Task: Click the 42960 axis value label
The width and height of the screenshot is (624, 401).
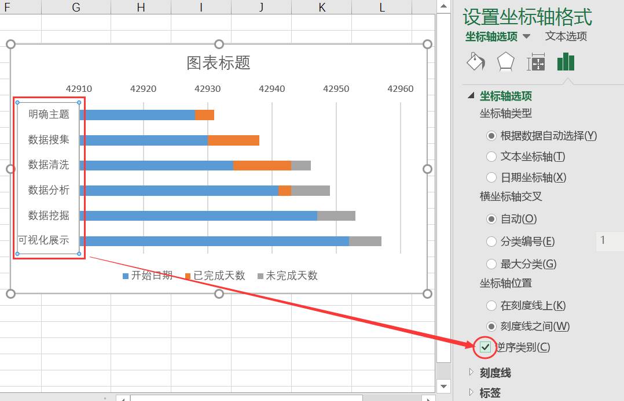Action: coord(401,88)
